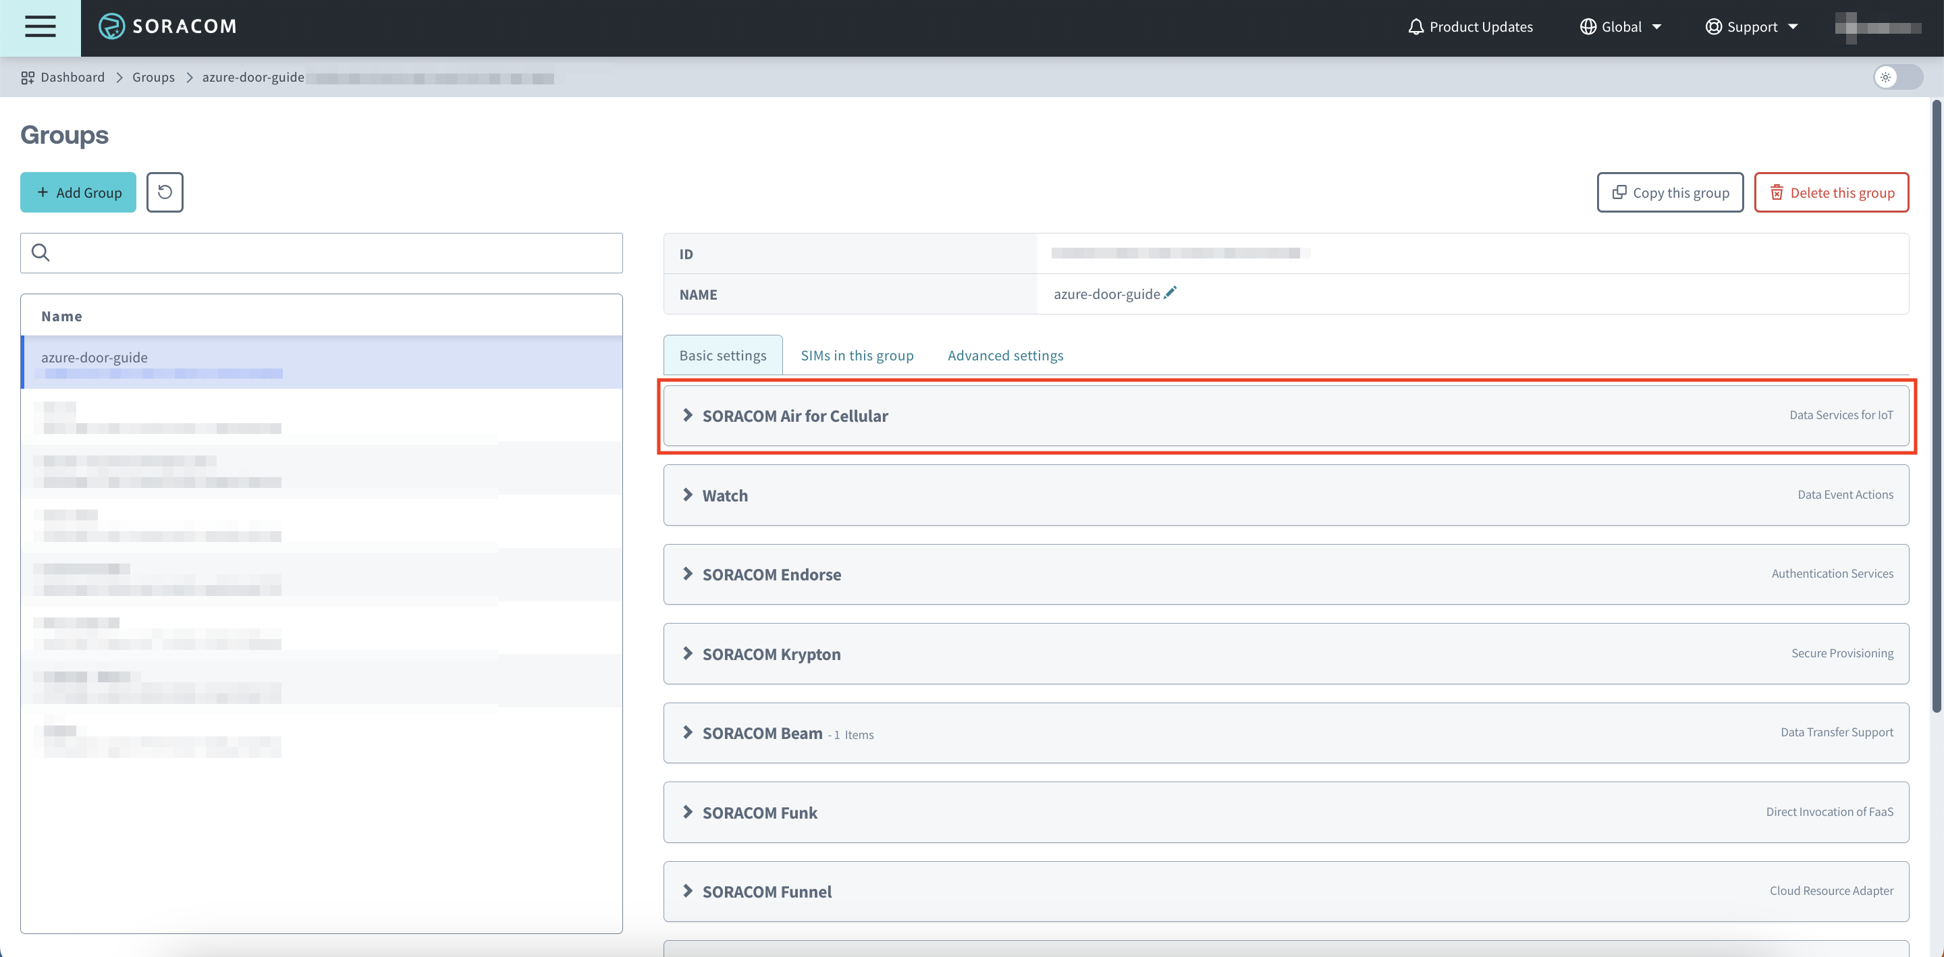Screen dimensions: 1944x957
Task: Click the Add Group button
Action: click(78, 192)
